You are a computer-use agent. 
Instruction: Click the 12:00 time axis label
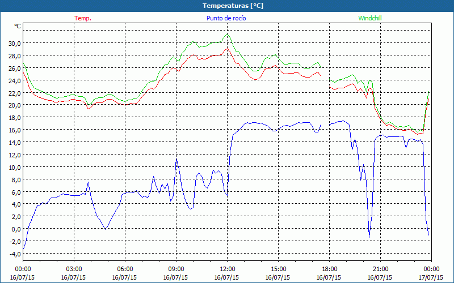coord(228,269)
